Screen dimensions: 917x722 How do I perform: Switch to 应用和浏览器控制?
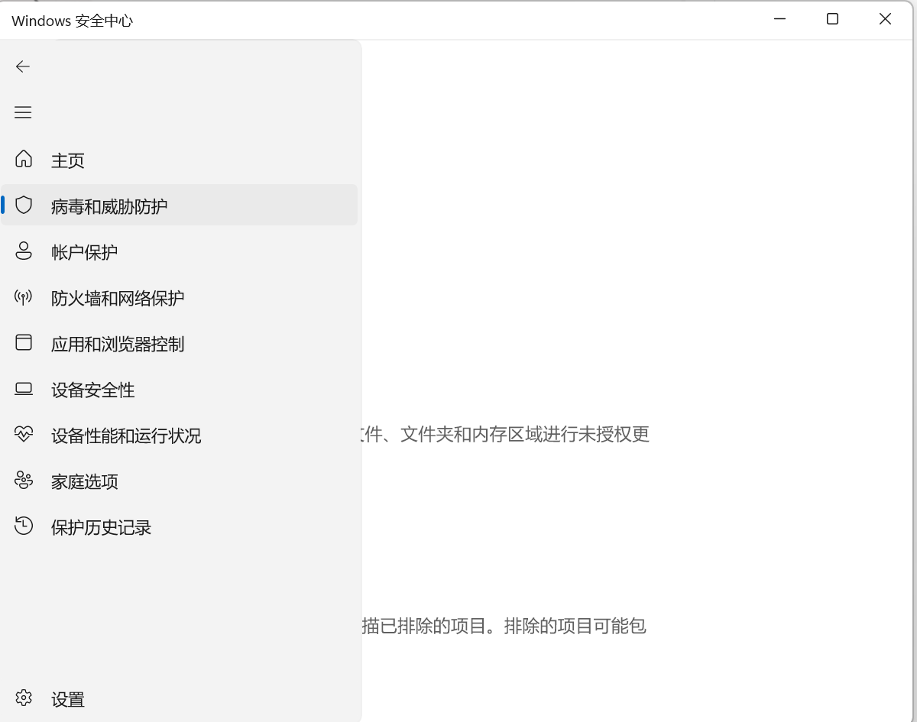(x=180, y=344)
